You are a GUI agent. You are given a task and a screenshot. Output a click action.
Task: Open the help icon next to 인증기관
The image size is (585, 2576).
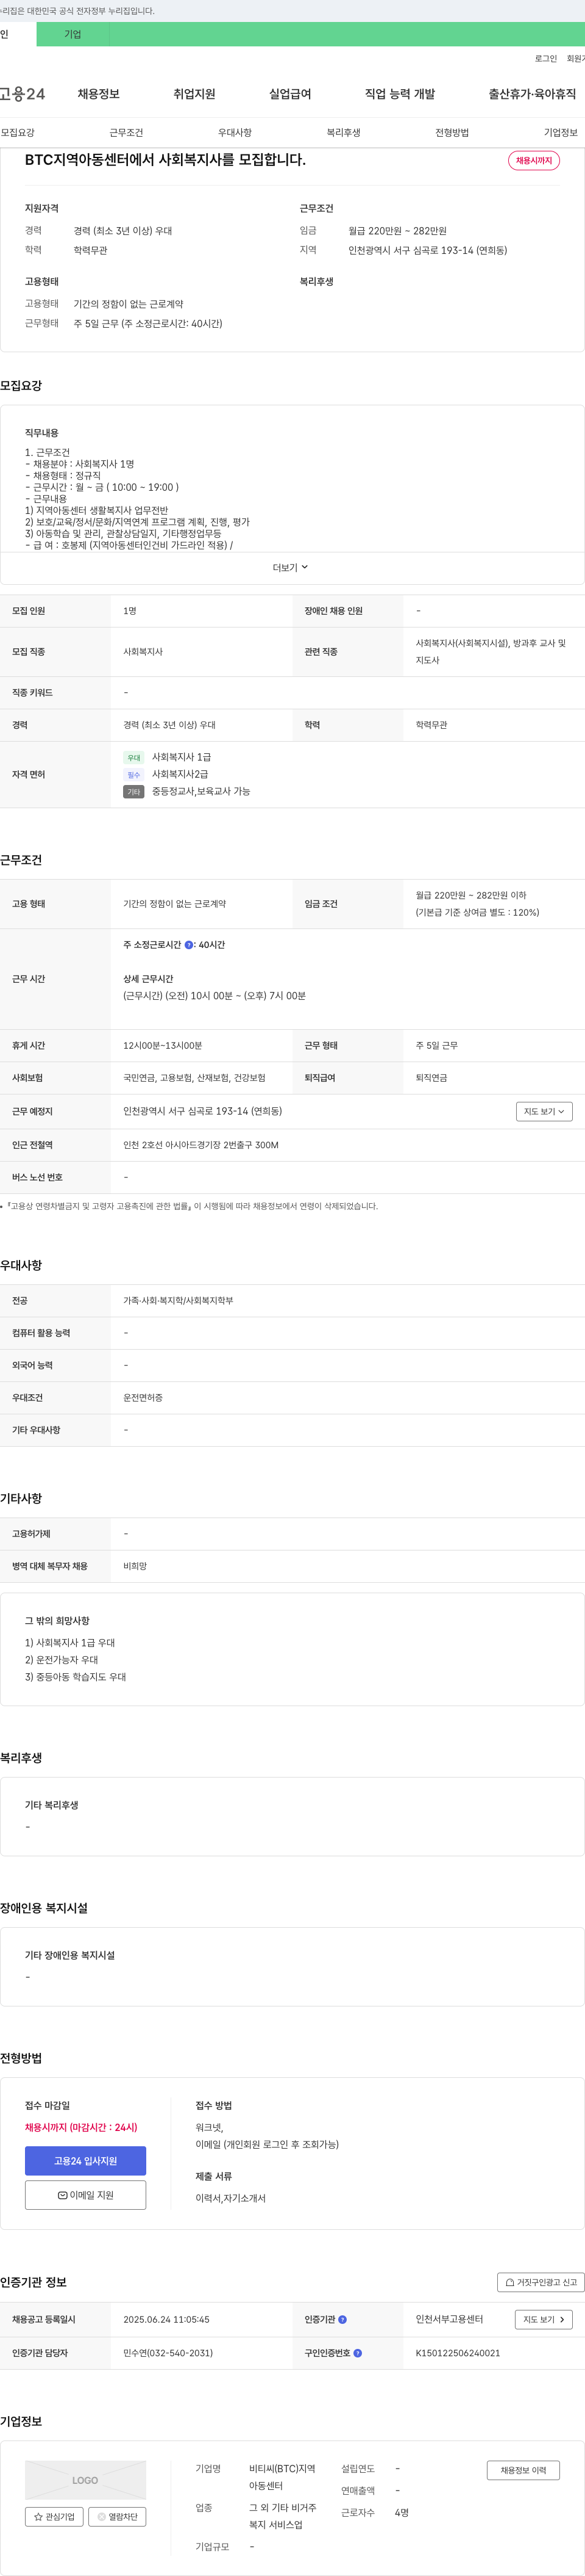click(x=342, y=2319)
